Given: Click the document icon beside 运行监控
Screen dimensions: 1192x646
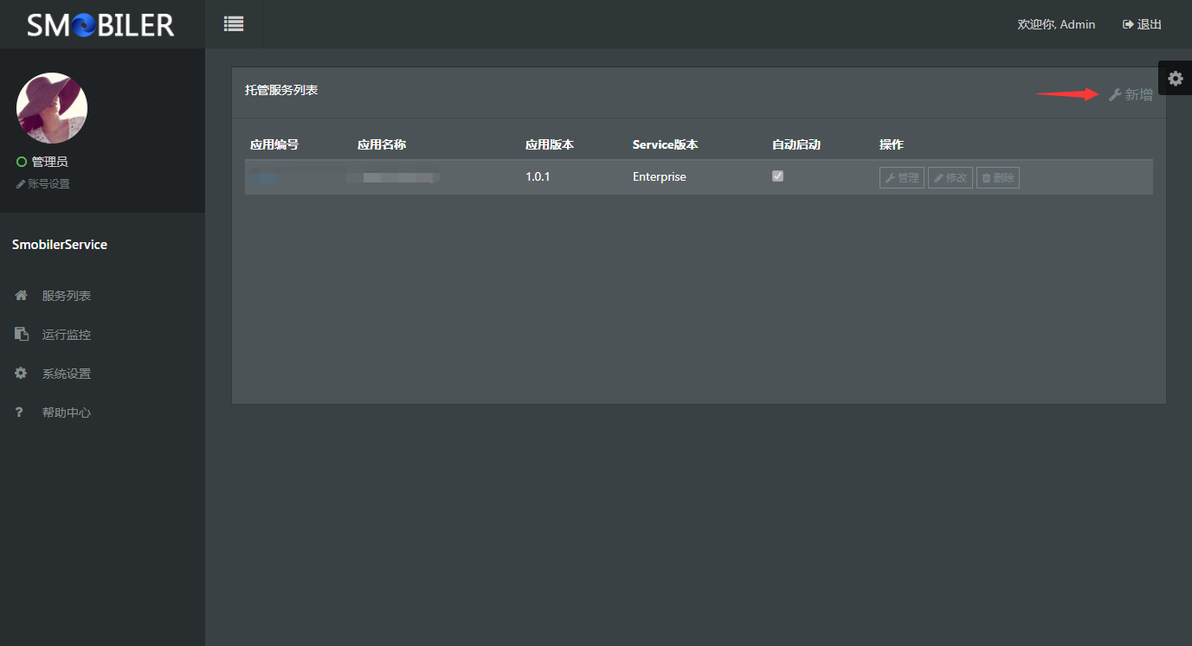Looking at the screenshot, I should [22, 334].
